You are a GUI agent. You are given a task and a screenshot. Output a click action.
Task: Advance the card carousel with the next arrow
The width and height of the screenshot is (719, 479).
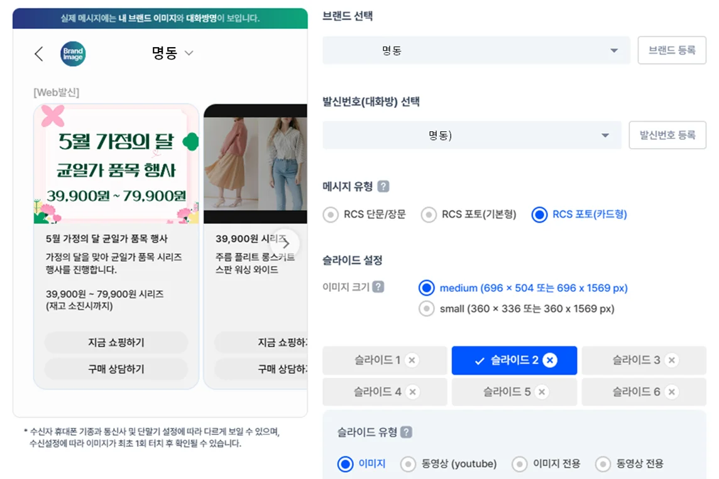(285, 243)
